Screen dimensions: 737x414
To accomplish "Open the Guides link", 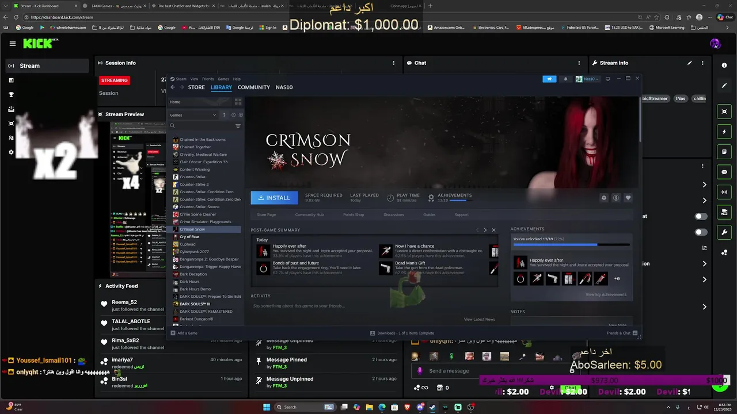I will 429,214.
